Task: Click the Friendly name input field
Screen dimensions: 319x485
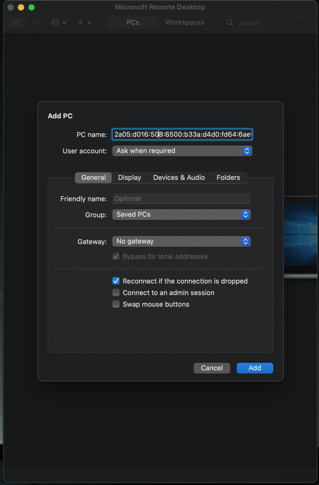Action: (x=181, y=199)
